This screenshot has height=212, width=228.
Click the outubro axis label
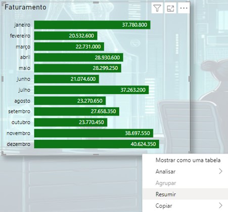coord(21,122)
